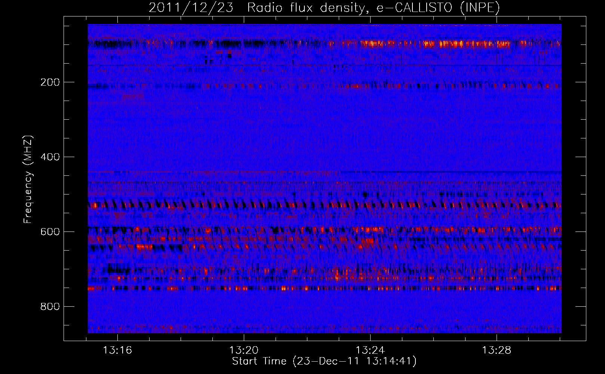The height and width of the screenshot is (374, 605).
Task: Click the 13:16 time tick label
Action: click(118, 350)
